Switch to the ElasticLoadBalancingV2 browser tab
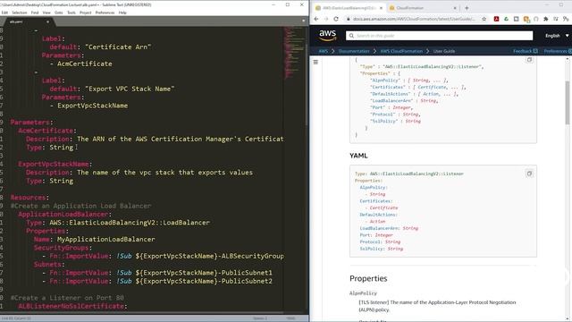 tap(349, 8)
